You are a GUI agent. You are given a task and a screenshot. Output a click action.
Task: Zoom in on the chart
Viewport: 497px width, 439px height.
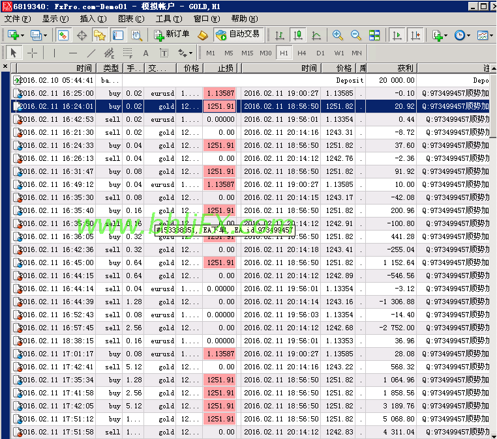pos(338,35)
